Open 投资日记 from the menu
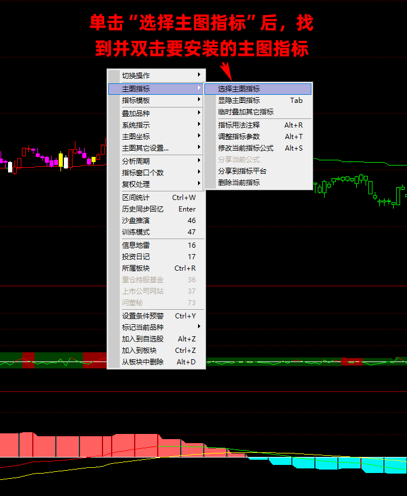 (x=157, y=256)
